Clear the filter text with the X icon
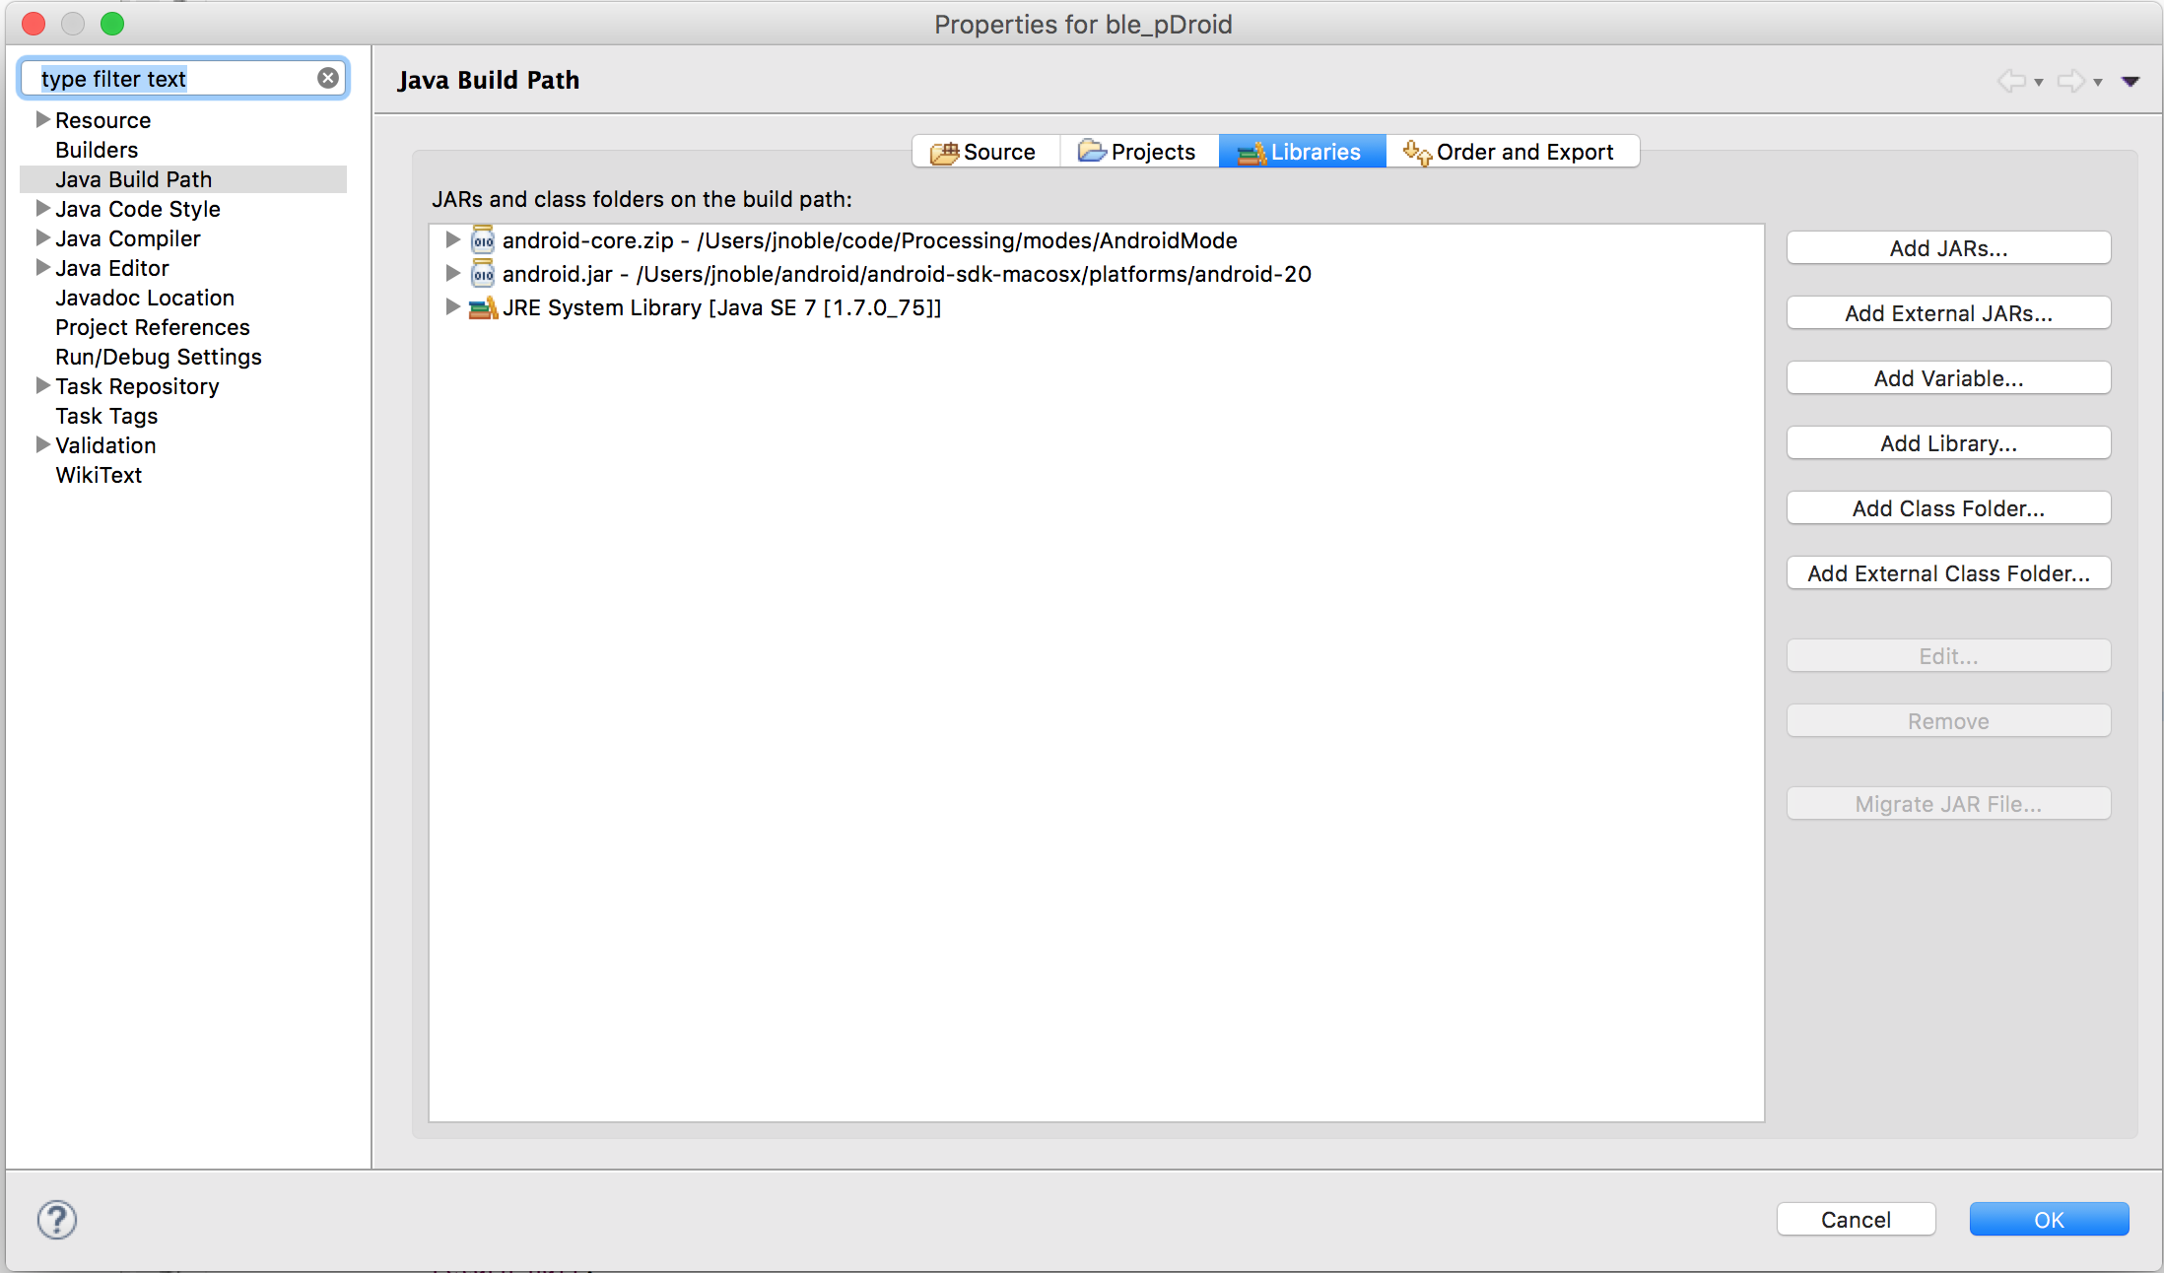 tap(328, 78)
